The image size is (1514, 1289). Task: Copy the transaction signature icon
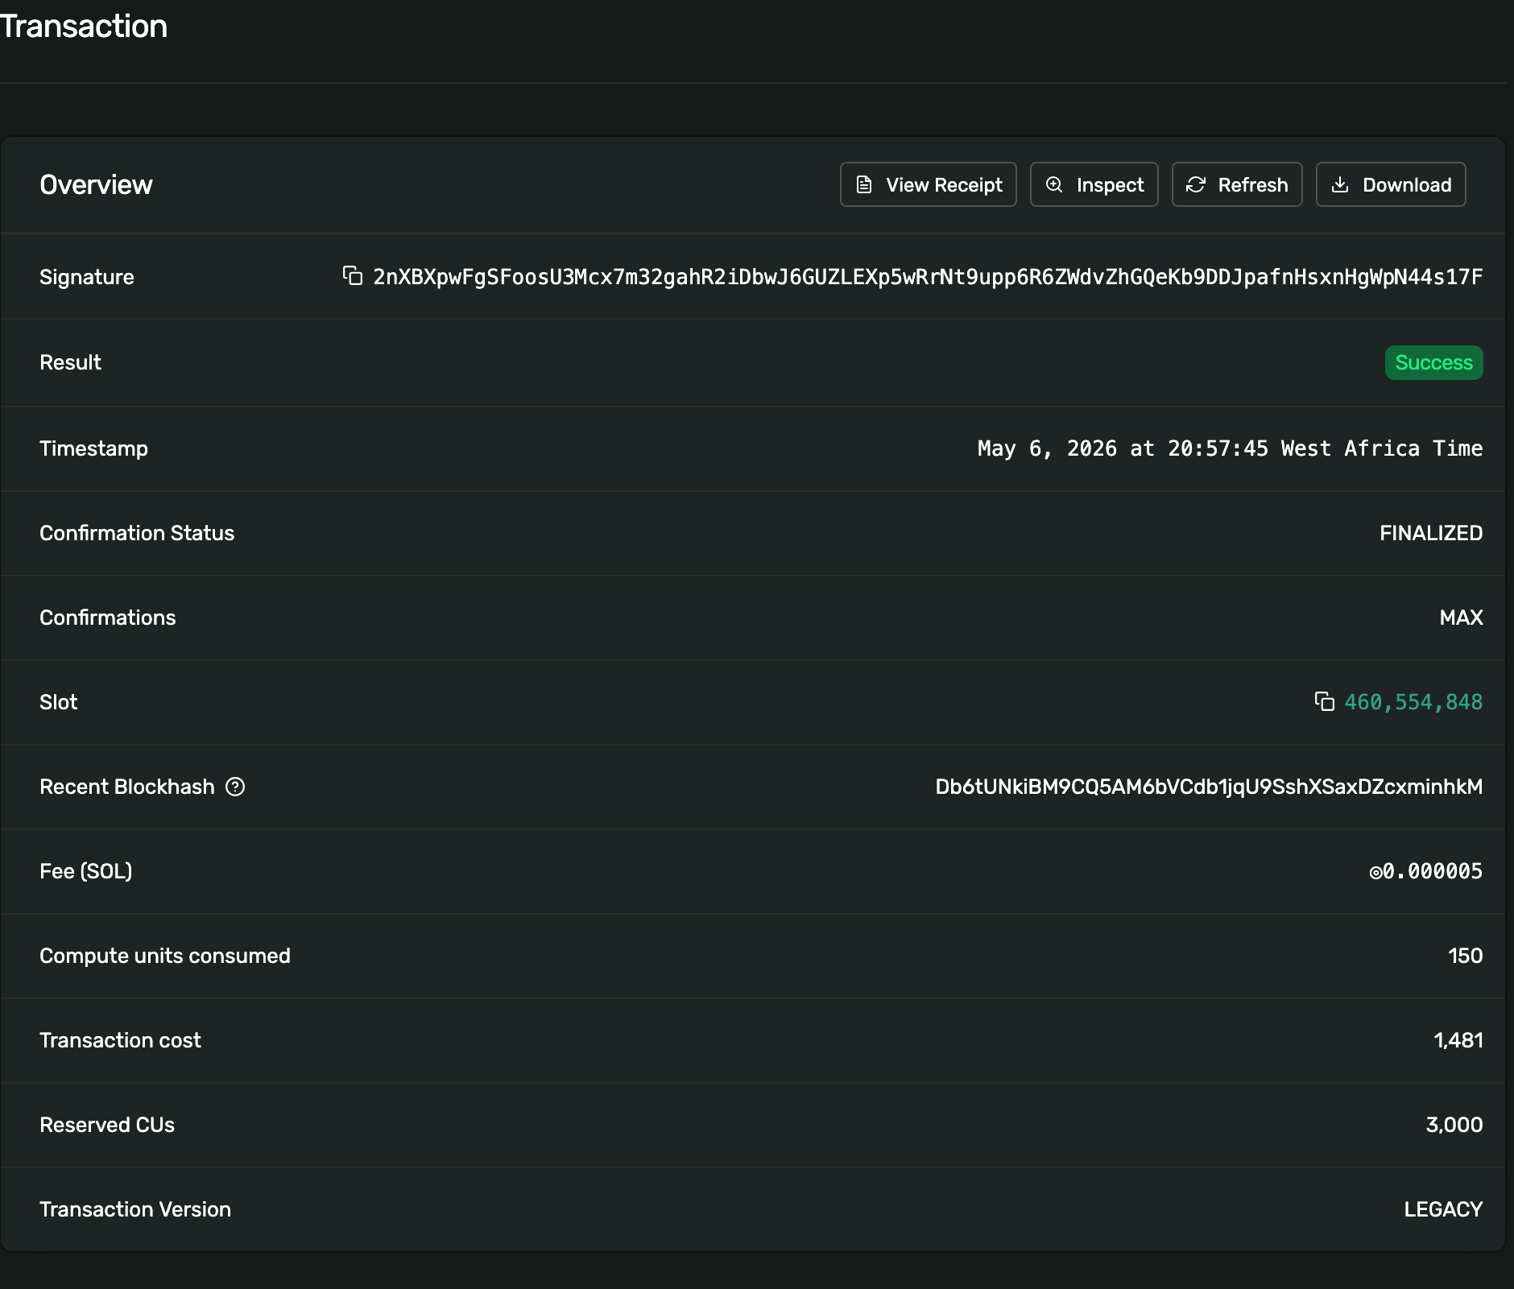point(352,276)
